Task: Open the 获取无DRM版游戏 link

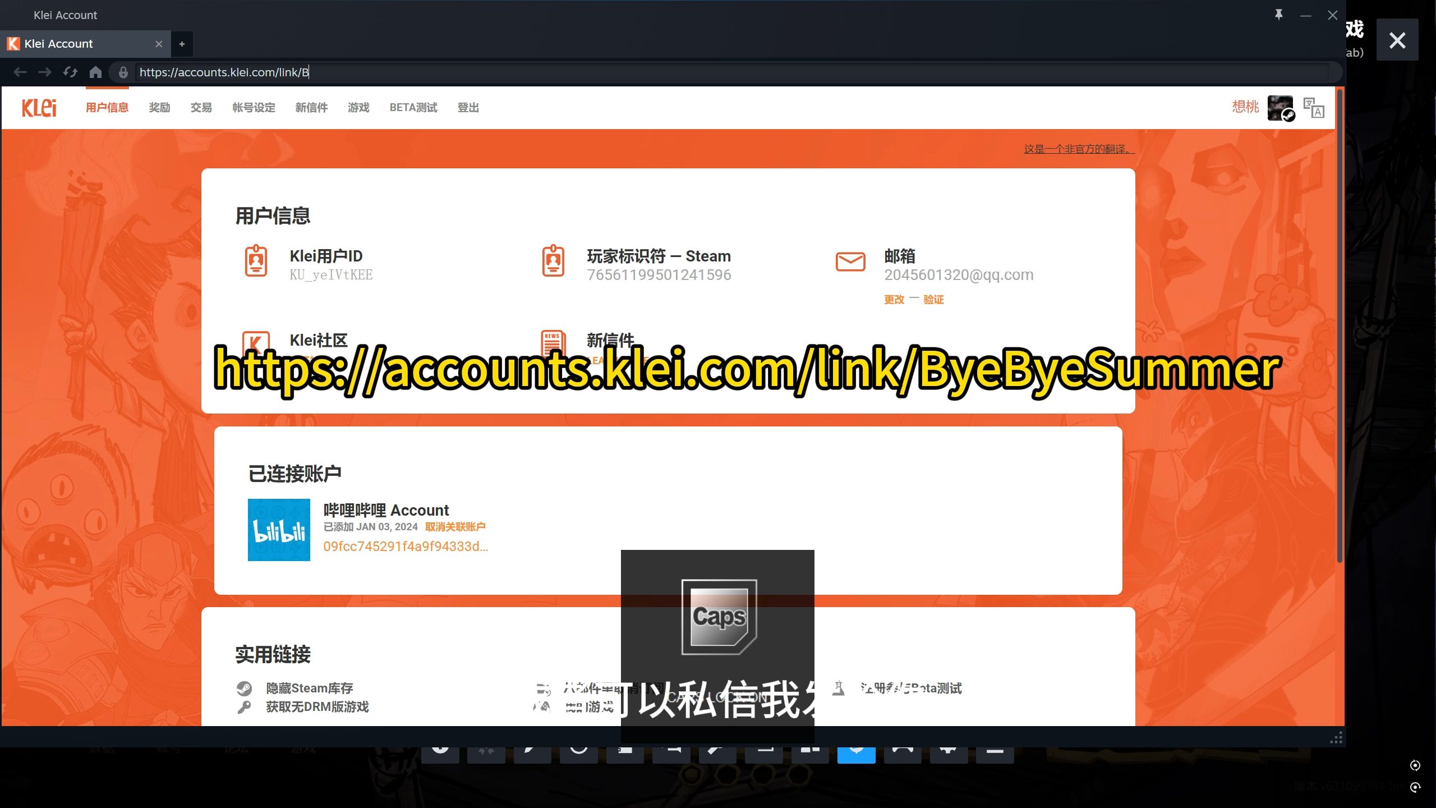Action: pos(317,707)
